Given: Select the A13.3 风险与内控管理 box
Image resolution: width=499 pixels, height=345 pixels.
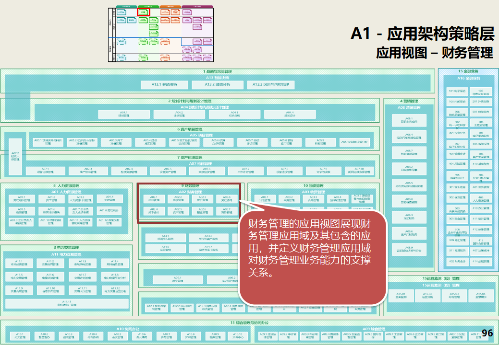Looking at the screenshot, I should [x=270, y=85].
